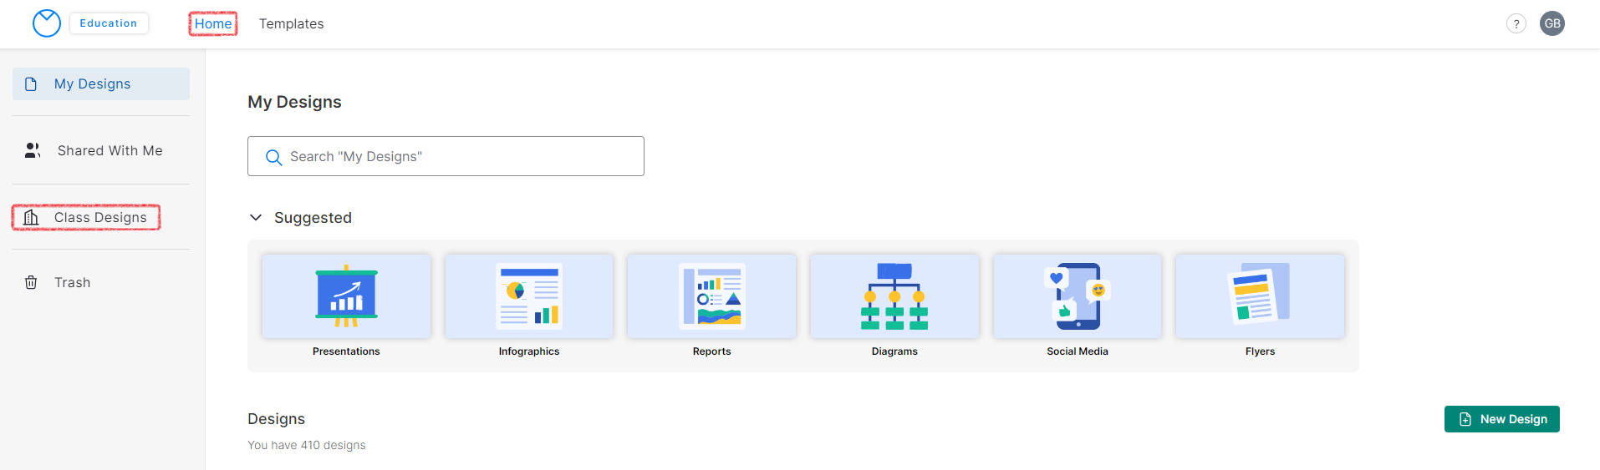This screenshot has width=1600, height=470.
Task: Collapse the Suggested section chevron
Action: [x=256, y=218]
